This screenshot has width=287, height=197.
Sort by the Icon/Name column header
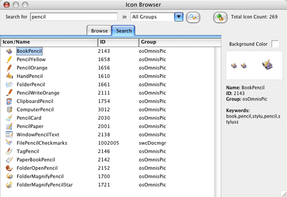click(49, 42)
